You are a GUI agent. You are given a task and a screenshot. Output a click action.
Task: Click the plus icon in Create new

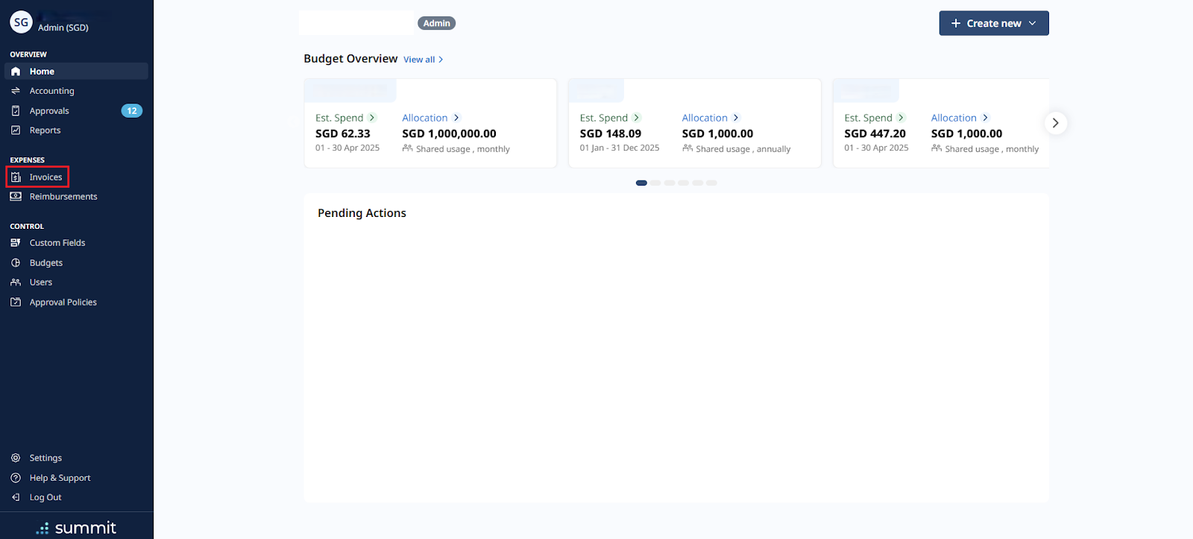coord(956,23)
